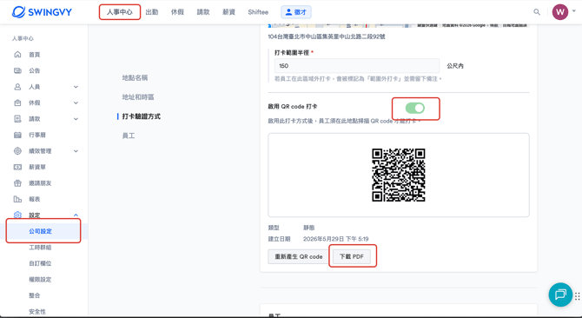The height and width of the screenshot is (318, 582).
Task: Open the 請款 top navigation tab
Action: click(203, 12)
